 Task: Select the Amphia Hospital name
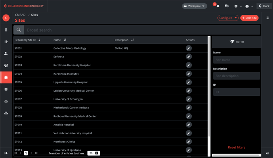64,125
